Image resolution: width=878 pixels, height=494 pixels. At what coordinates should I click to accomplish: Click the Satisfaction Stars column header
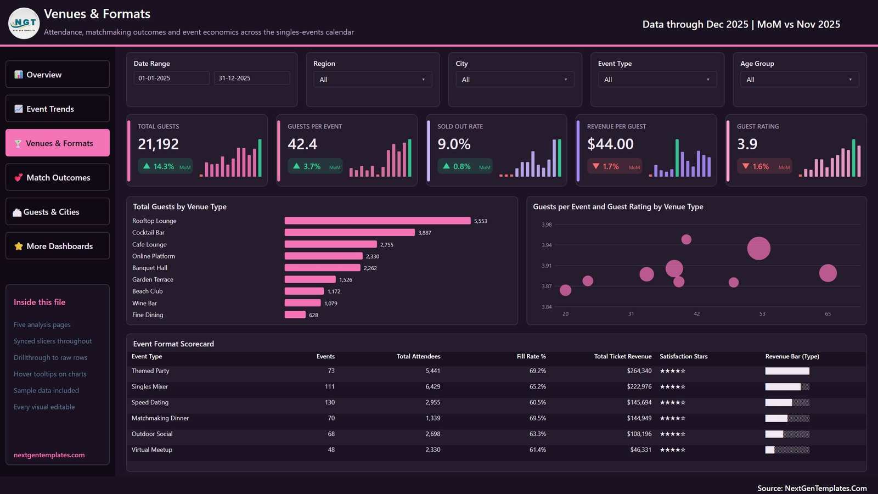[684, 356]
